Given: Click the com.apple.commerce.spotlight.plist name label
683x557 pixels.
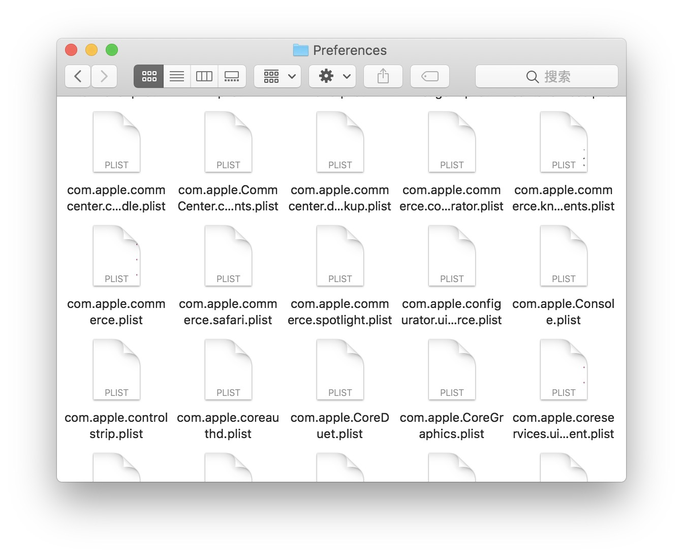Looking at the screenshot, I should 340,312.
